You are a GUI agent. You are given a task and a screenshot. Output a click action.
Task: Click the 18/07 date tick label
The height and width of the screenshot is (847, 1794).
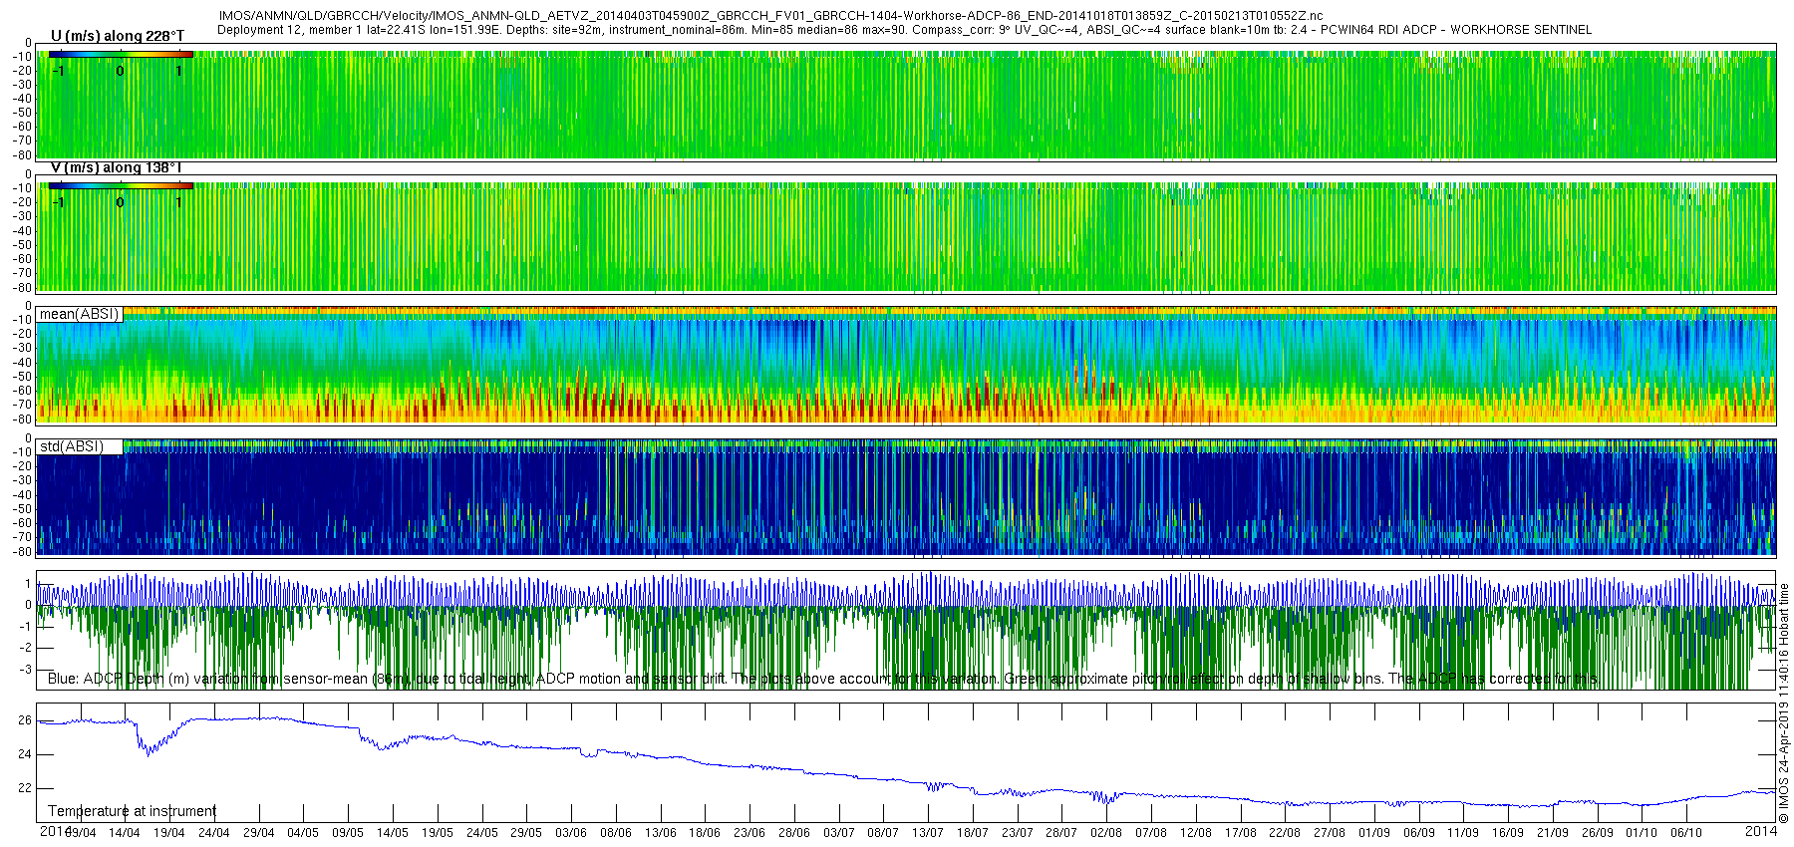pos(973,833)
